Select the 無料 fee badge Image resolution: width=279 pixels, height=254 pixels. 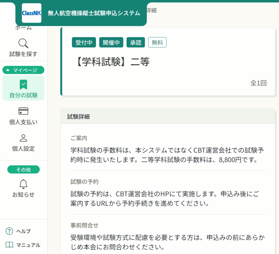click(x=157, y=42)
